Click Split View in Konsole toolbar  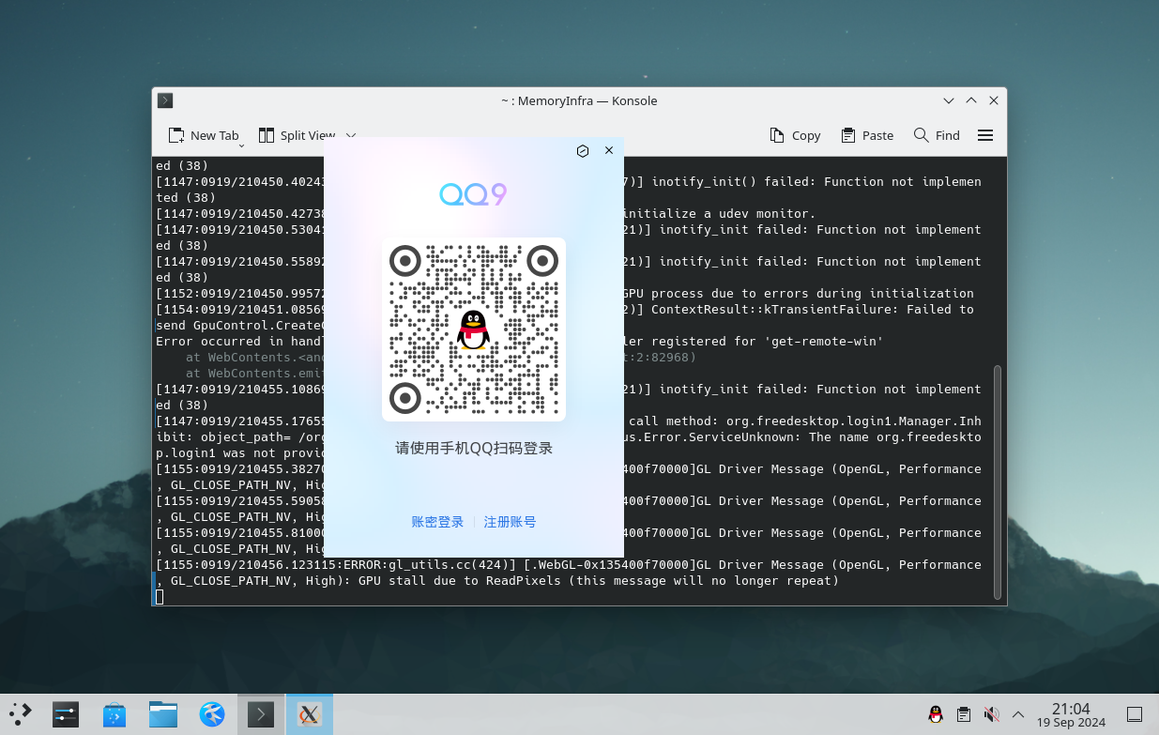(297, 135)
